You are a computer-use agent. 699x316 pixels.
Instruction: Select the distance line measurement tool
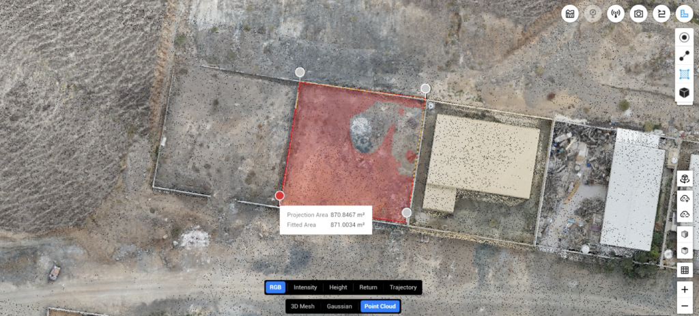point(684,56)
